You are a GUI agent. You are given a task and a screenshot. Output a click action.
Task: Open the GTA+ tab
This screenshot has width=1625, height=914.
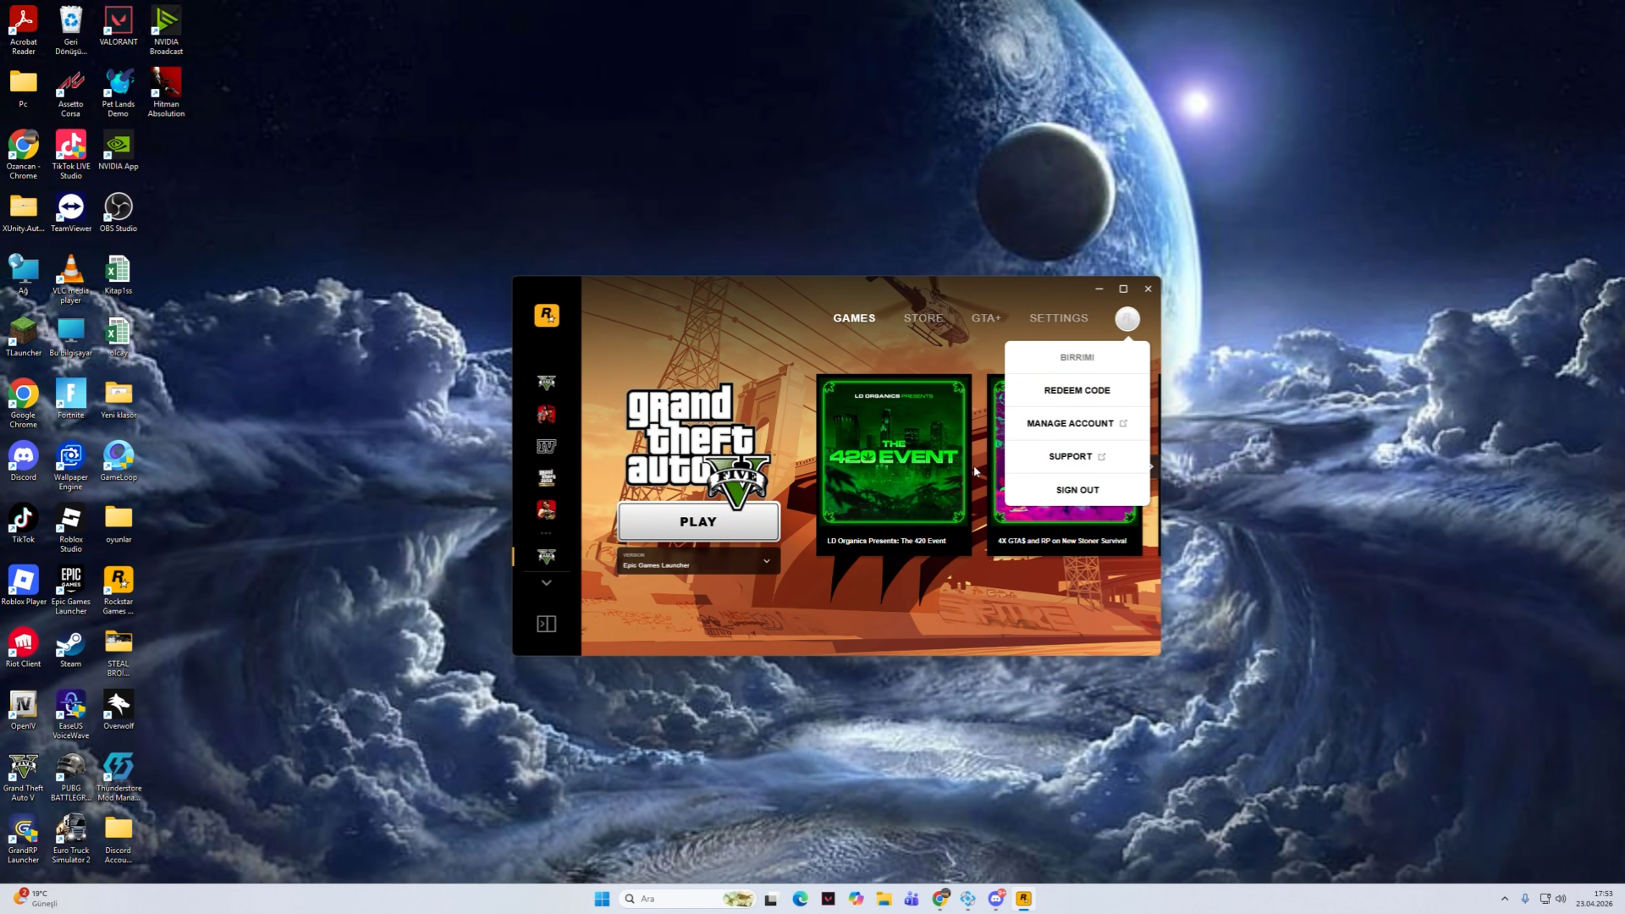[x=986, y=318]
